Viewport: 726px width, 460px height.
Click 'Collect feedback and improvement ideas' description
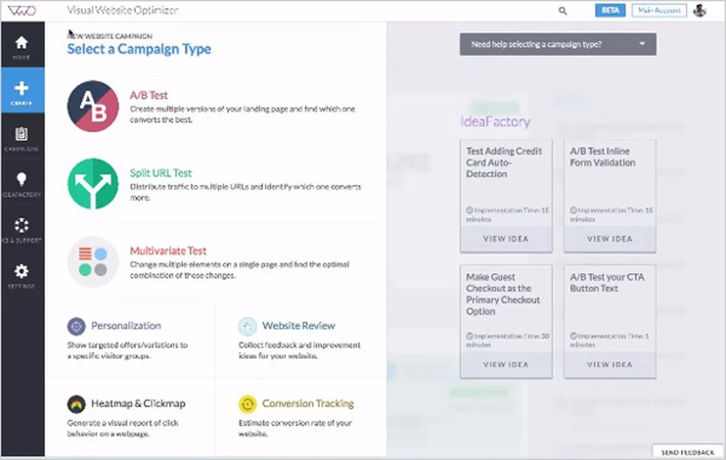coord(299,350)
